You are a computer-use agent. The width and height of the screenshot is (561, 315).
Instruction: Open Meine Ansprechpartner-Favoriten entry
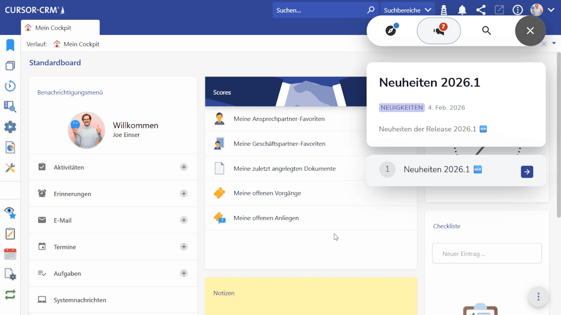click(279, 119)
